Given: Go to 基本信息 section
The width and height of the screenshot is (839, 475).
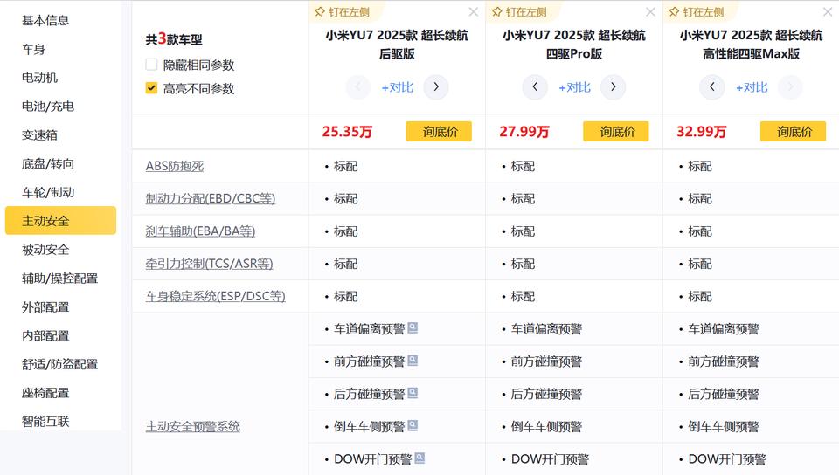Looking at the screenshot, I should 45,20.
